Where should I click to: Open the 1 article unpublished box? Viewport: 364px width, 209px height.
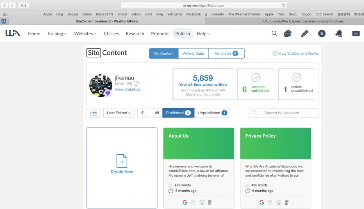[x=297, y=84]
